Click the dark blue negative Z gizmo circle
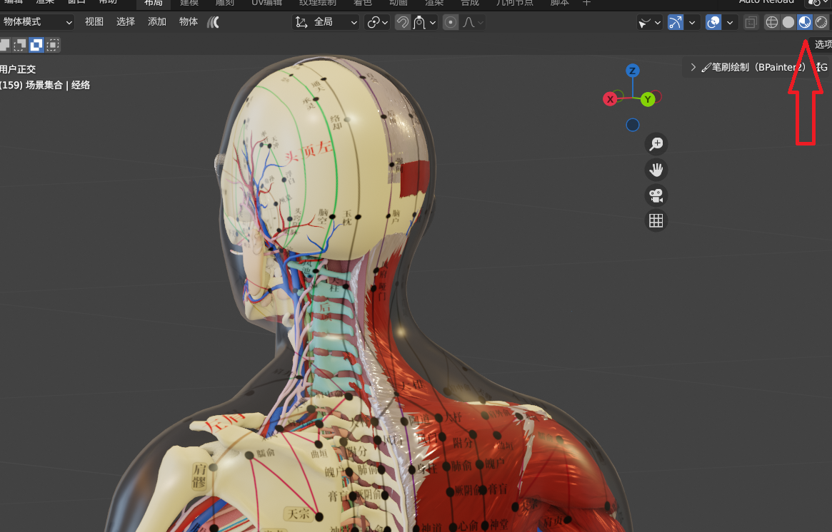Viewport: 832px width, 532px height. [x=633, y=125]
